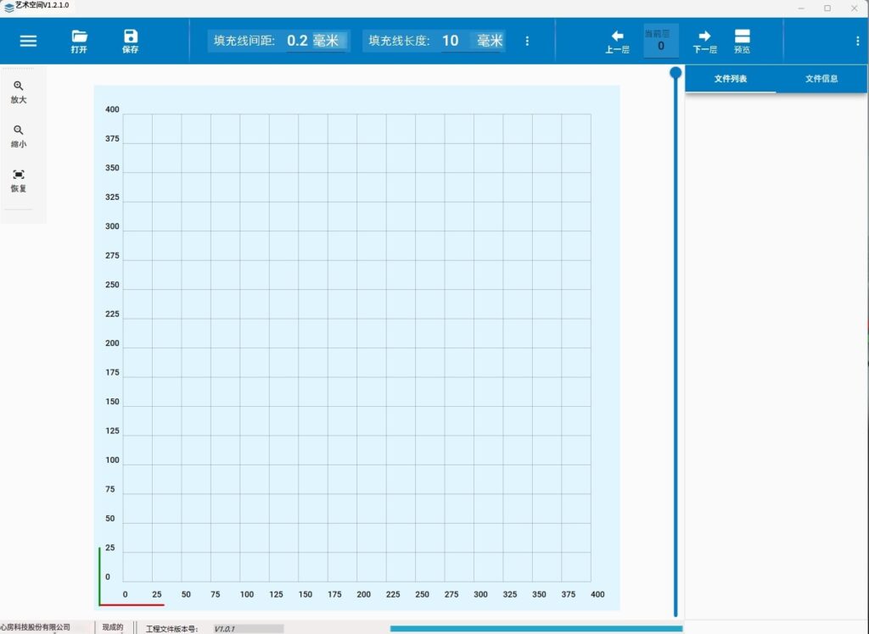Restore view with 恢复 tool
The image size is (869, 634).
[x=19, y=181]
